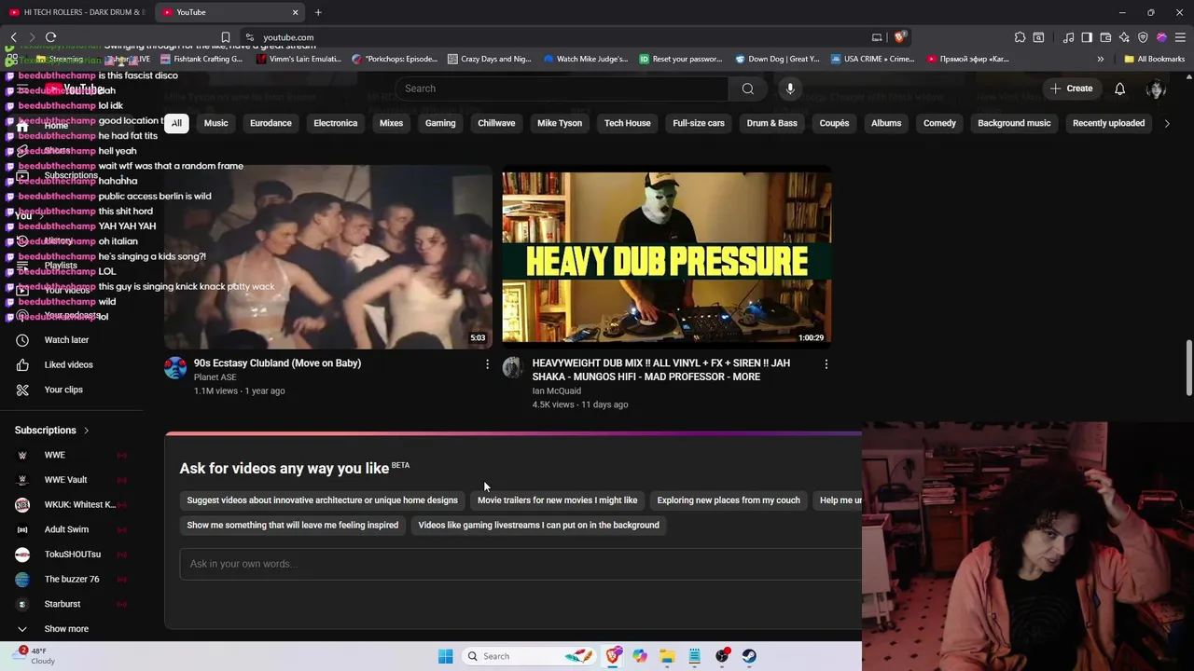Choose Exploring new places suggestion chip

(x=729, y=500)
